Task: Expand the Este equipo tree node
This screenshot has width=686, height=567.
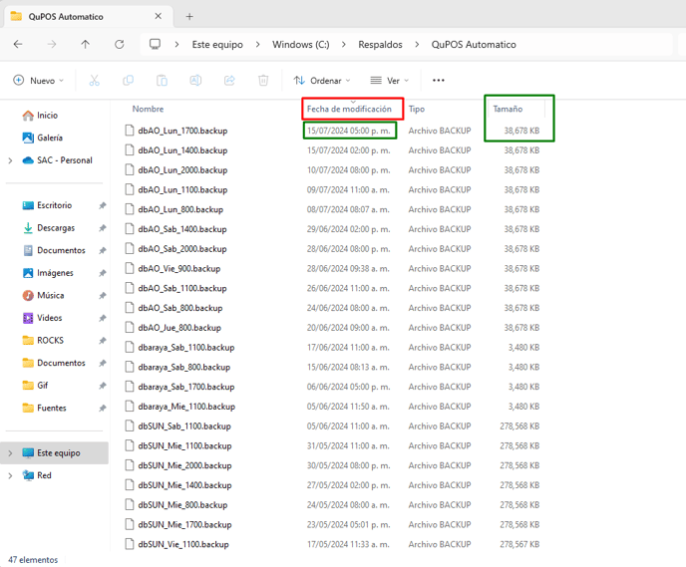Action: coord(11,452)
